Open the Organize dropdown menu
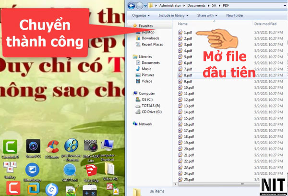 141,15
